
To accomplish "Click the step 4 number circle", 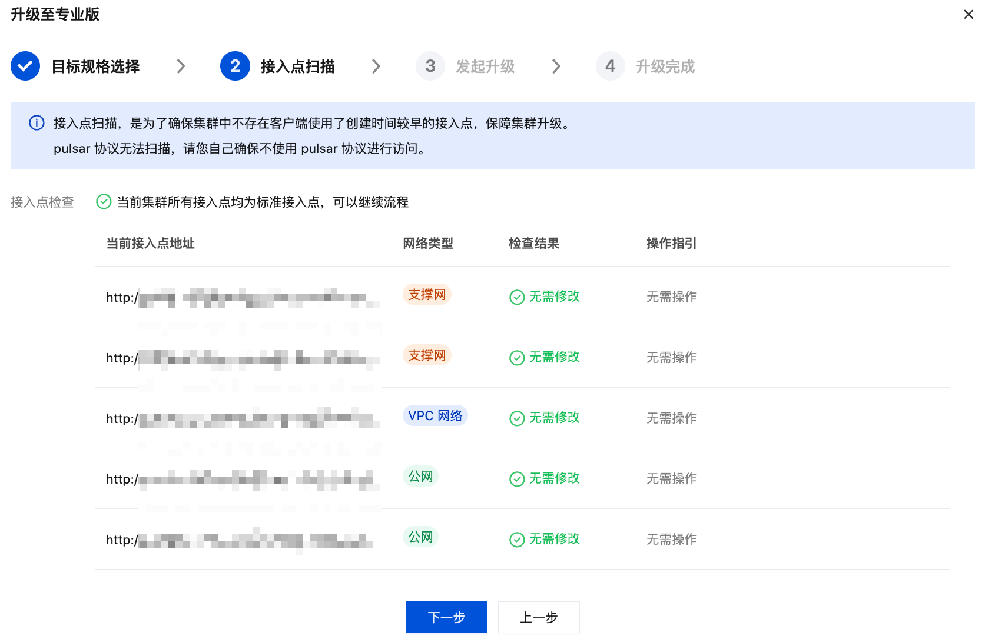I will (x=611, y=66).
